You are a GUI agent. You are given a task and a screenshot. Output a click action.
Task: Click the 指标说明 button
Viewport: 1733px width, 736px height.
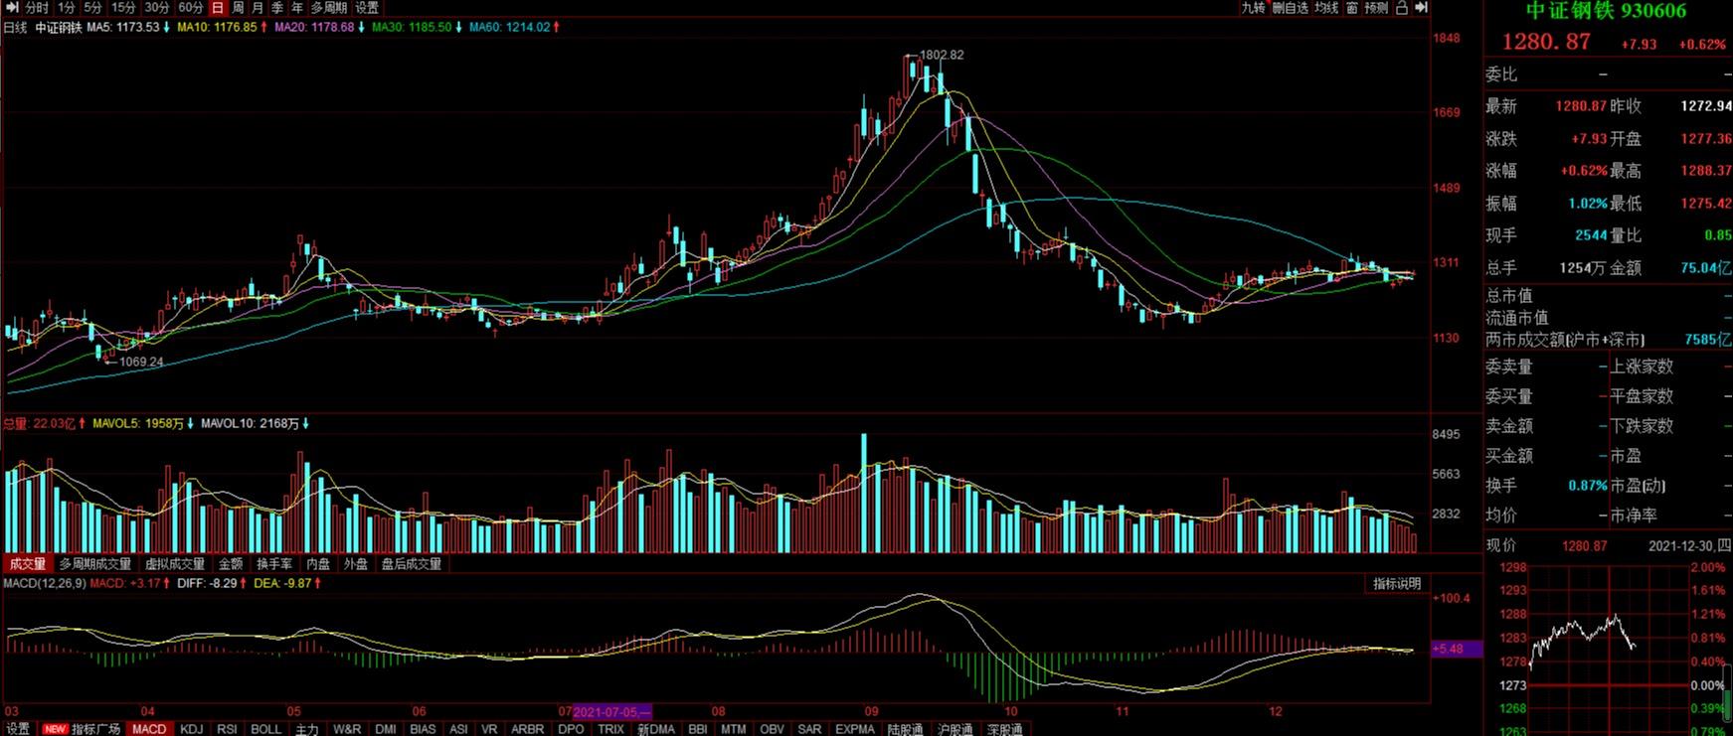coord(1397,584)
